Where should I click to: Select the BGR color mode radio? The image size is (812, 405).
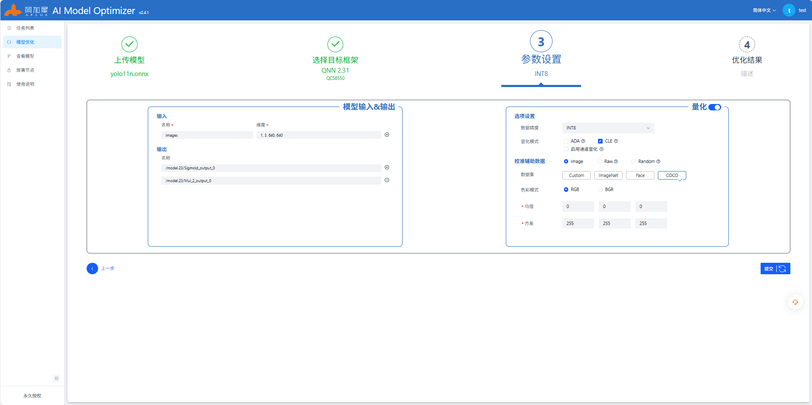(600, 190)
